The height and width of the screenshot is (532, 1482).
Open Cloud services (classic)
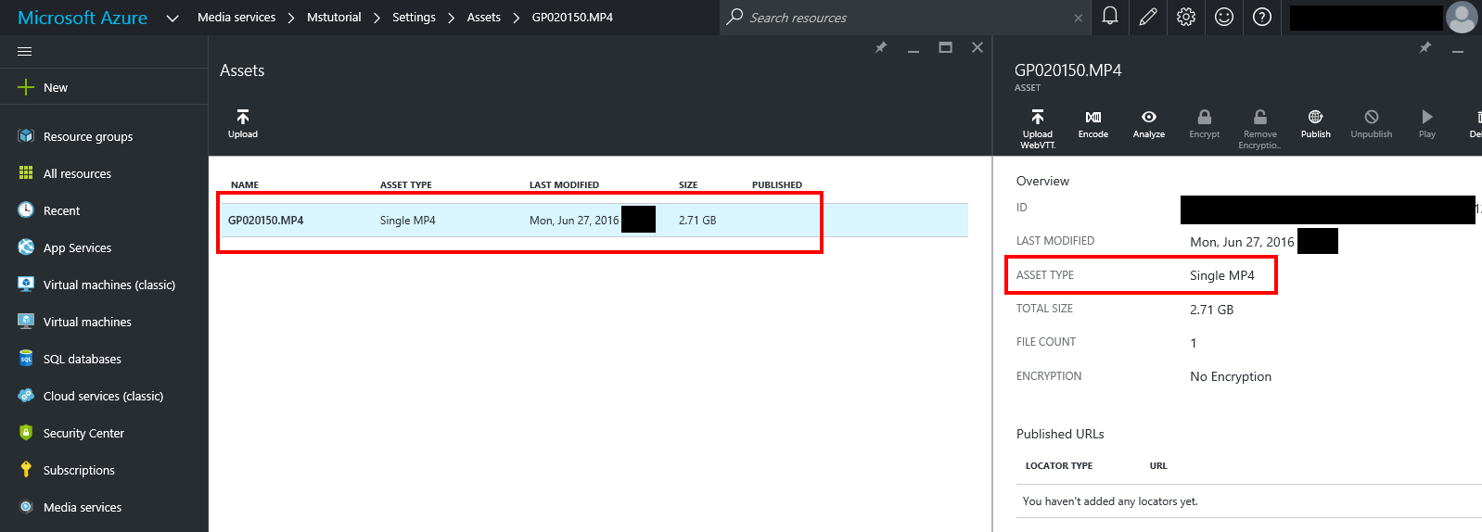(103, 396)
